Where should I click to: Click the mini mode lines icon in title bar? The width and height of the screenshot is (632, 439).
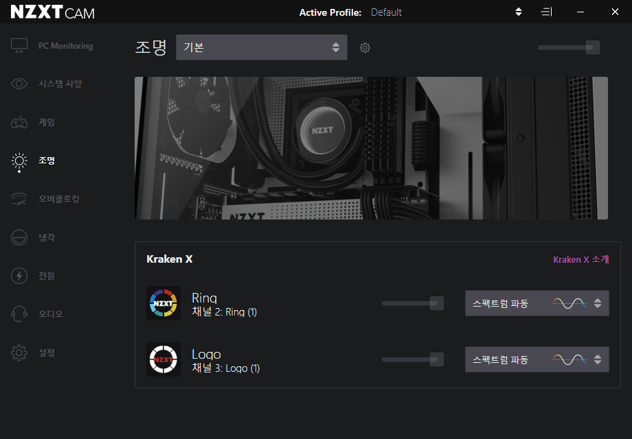click(x=546, y=12)
